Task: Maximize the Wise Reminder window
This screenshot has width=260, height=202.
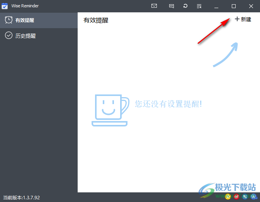Action: [233, 6]
